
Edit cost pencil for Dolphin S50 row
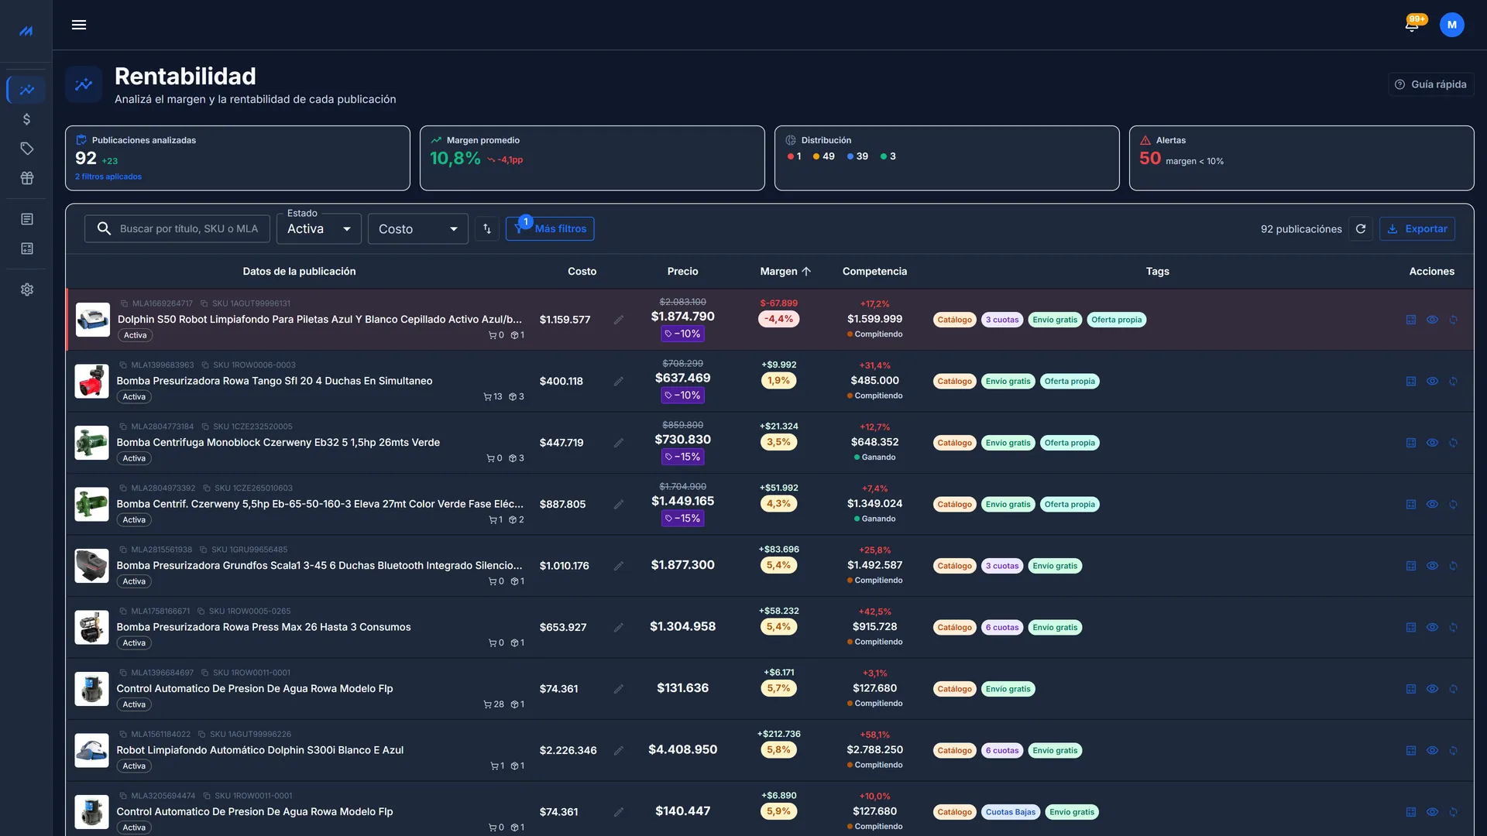pyautogui.click(x=619, y=320)
